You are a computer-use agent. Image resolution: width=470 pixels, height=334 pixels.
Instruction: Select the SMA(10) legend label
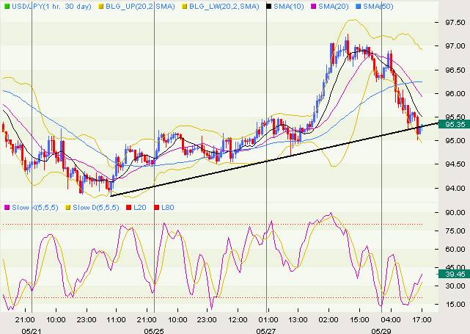coord(289,7)
